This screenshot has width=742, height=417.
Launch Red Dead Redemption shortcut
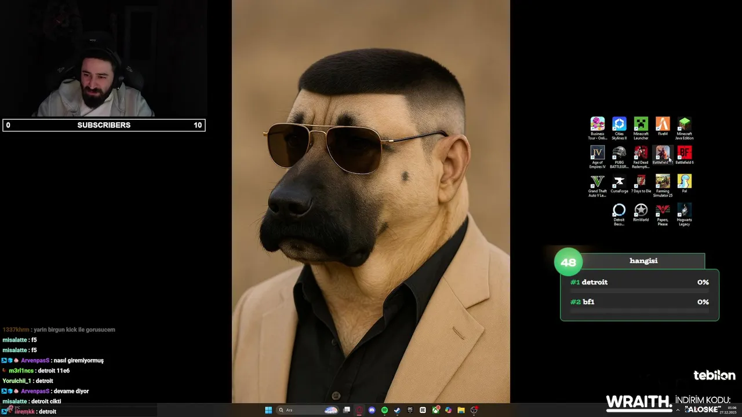[x=641, y=156]
